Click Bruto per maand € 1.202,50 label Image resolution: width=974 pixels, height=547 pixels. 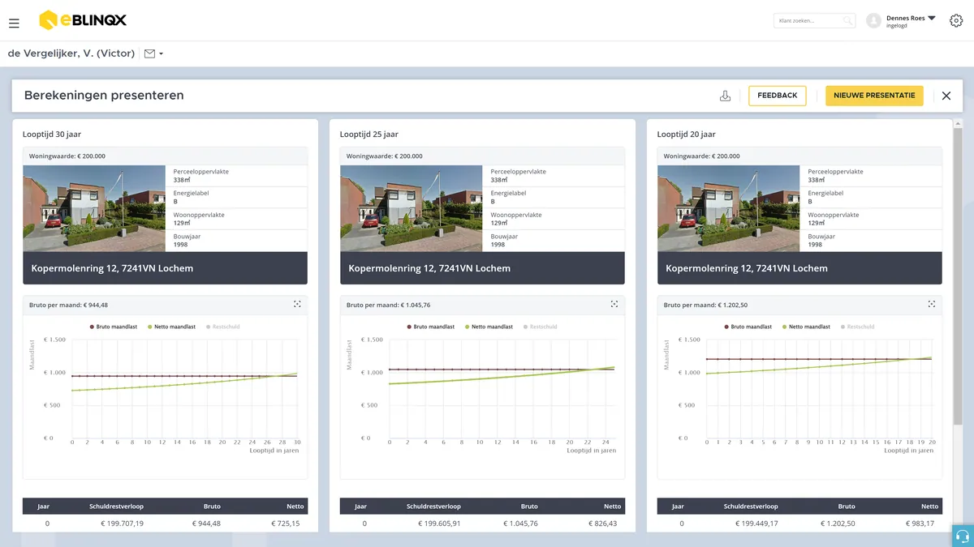706,306
